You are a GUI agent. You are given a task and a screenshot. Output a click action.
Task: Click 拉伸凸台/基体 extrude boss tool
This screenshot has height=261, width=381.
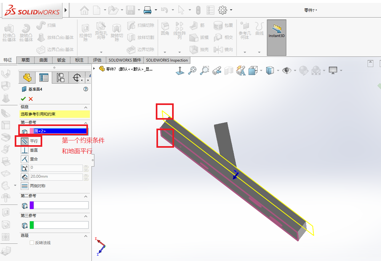pos(9,33)
